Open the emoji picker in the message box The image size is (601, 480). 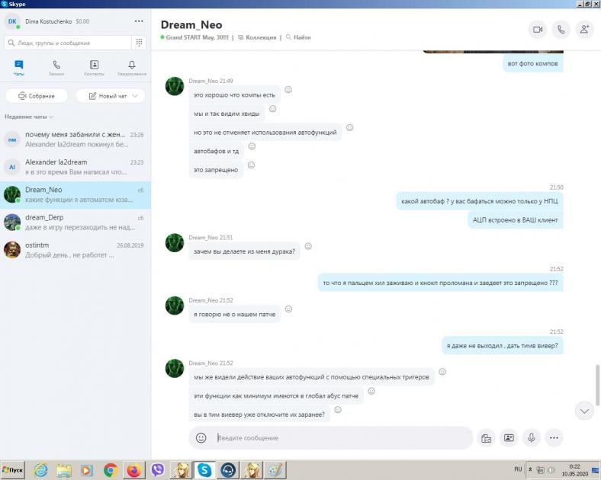[x=201, y=438]
